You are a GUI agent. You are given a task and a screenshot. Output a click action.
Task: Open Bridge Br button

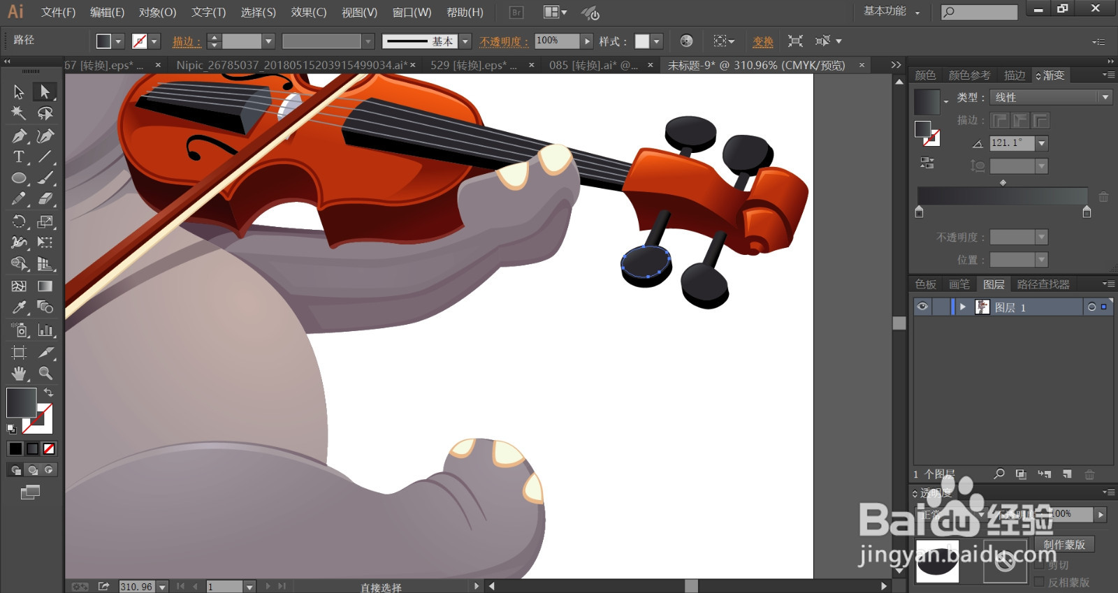(x=516, y=12)
